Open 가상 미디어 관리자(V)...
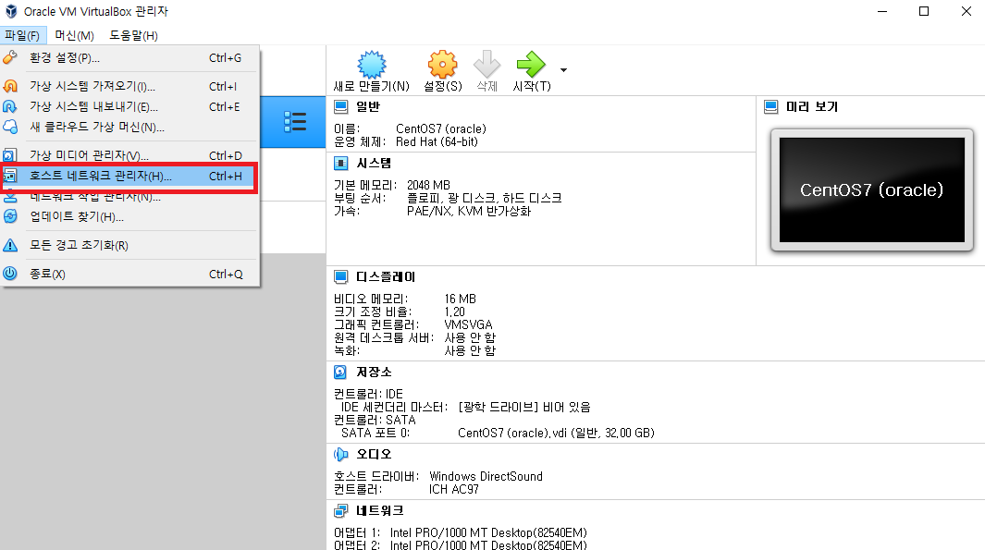The height and width of the screenshot is (550, 985). (x=130, y=155)
